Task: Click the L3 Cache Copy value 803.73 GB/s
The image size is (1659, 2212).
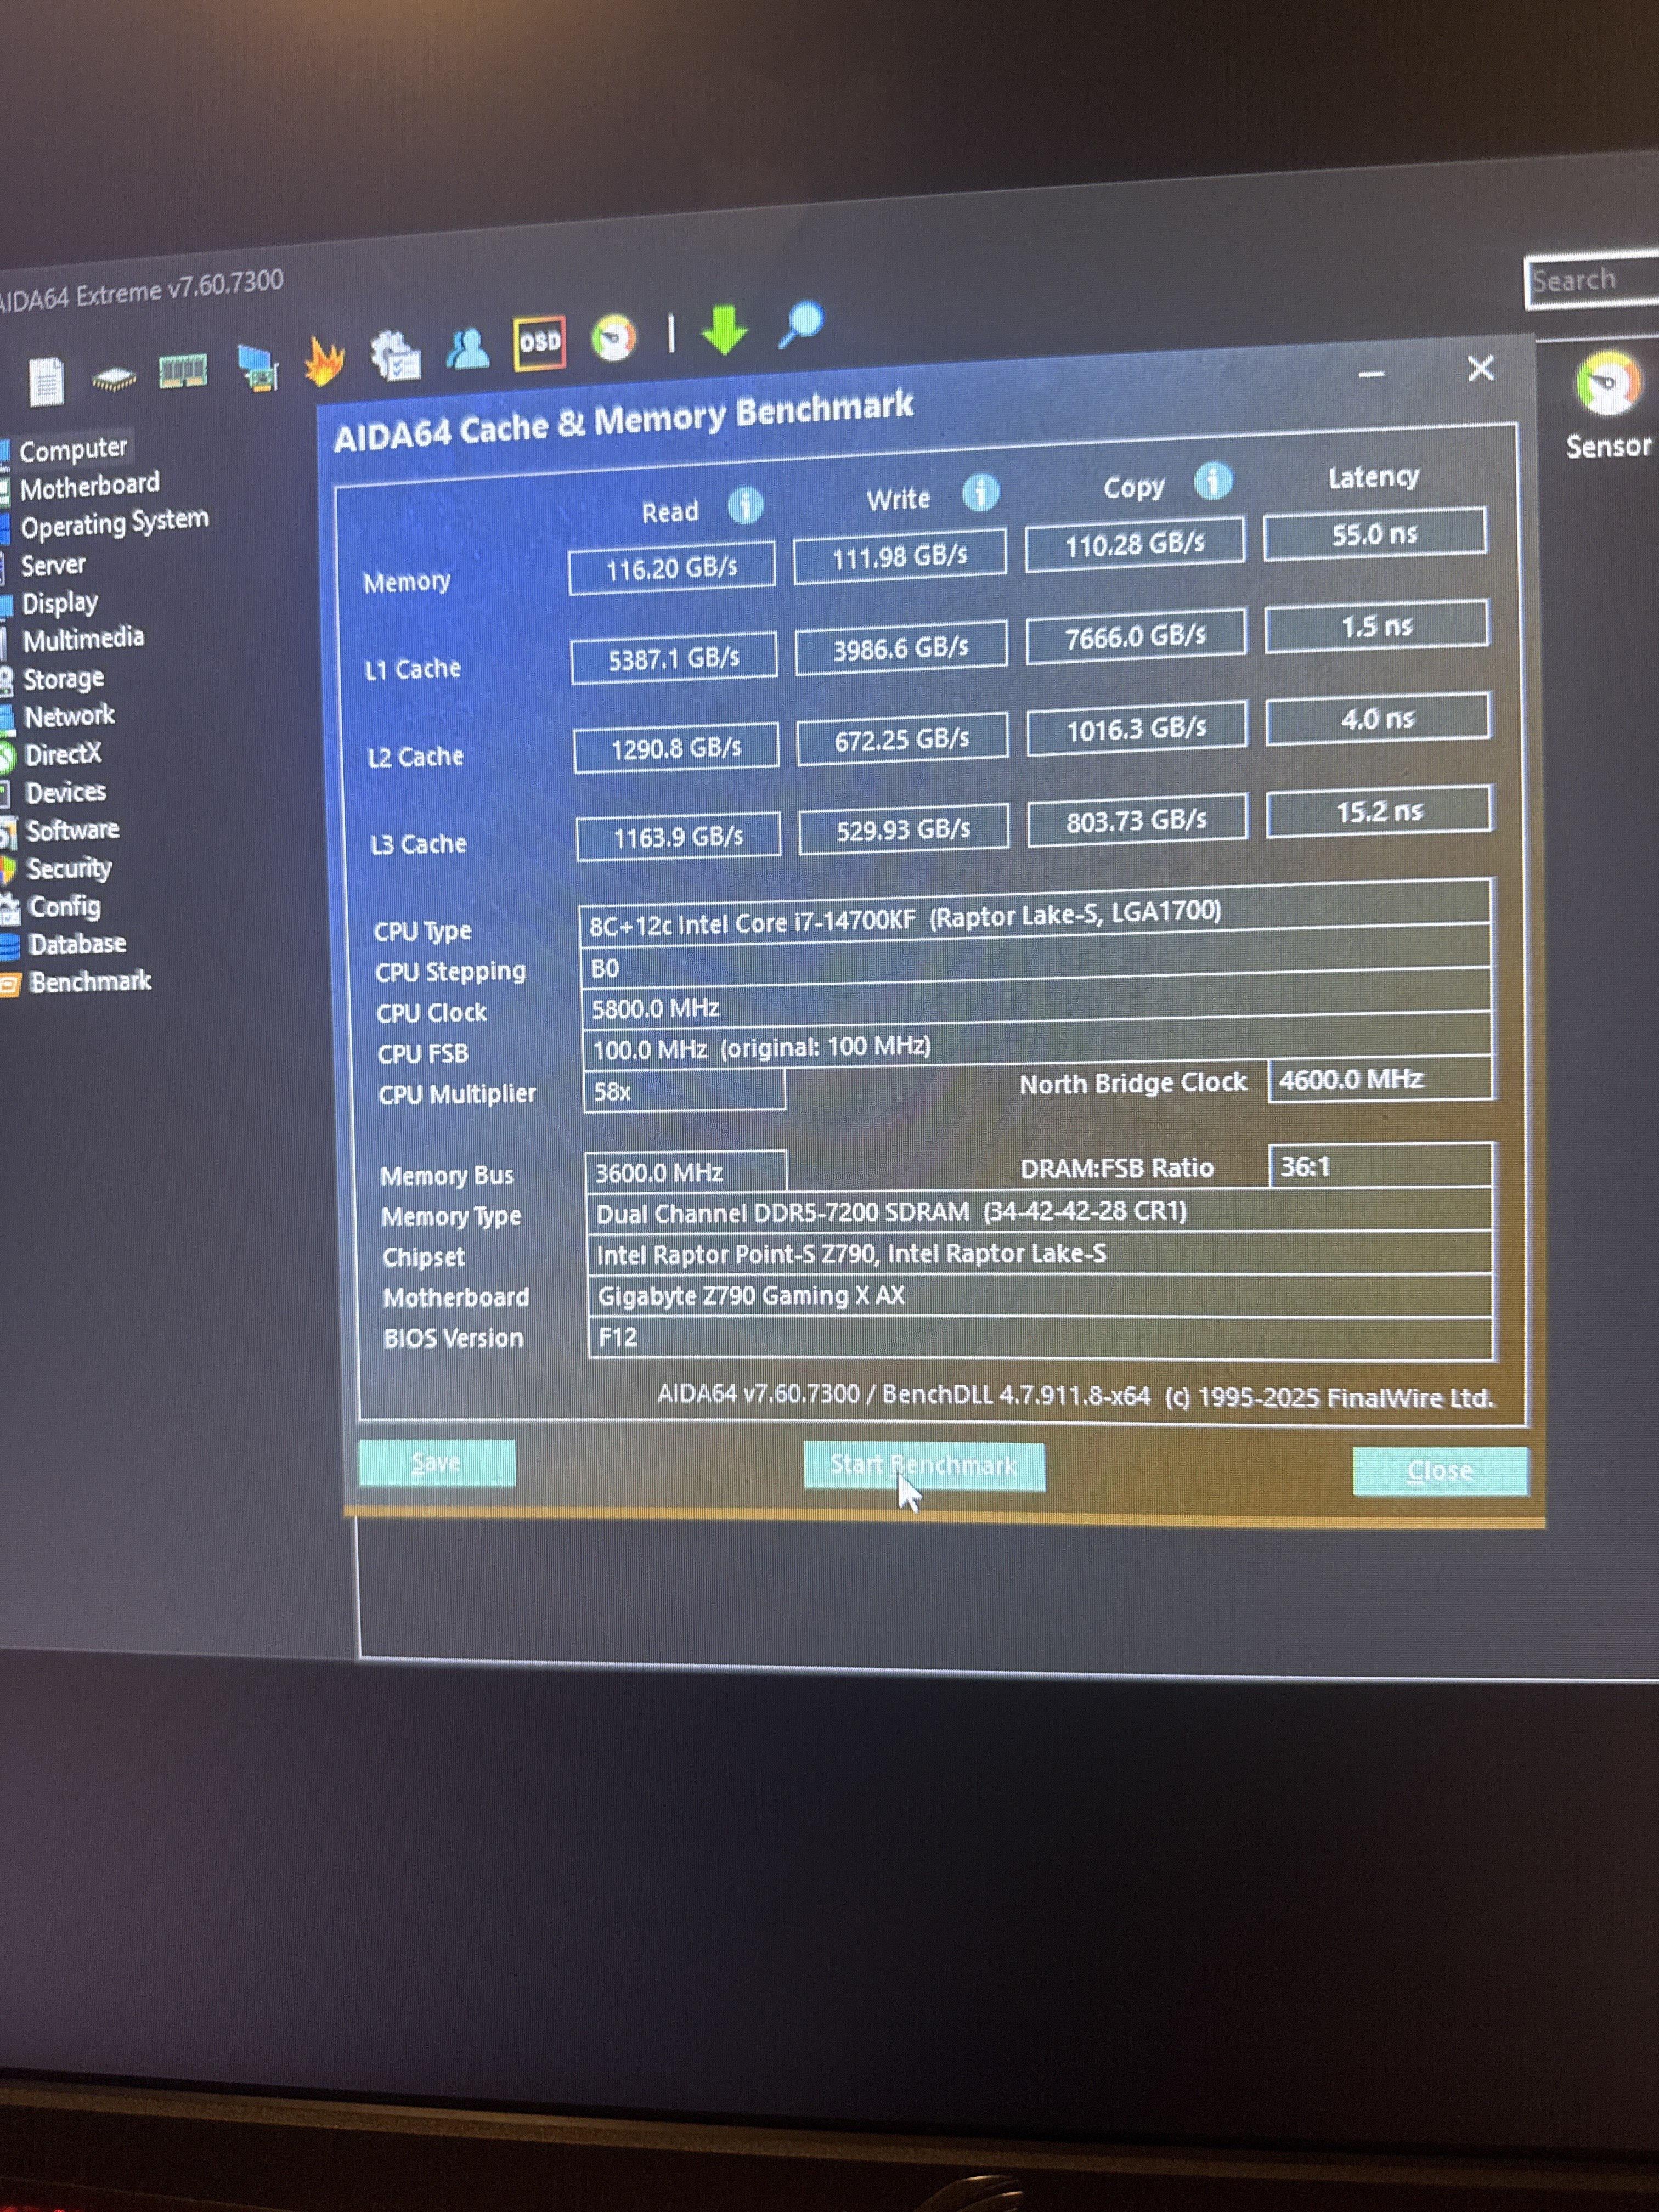Action: click(x=1137, y=821)
